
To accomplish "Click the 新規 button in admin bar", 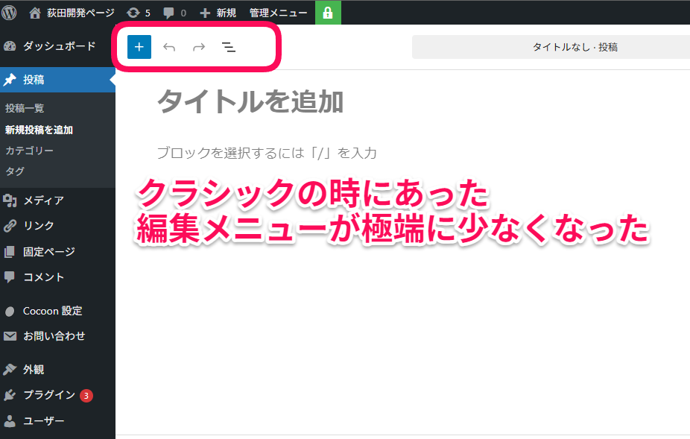I will click(218, 13).
